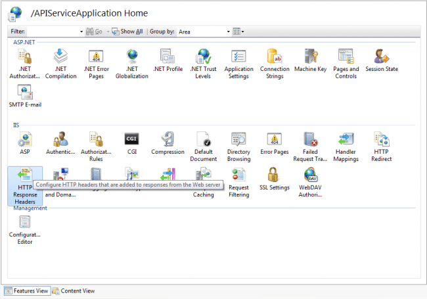427x299 pixels.
Task: Open IP Address and Domain Restrictions
Action: (x=60, y=182)
